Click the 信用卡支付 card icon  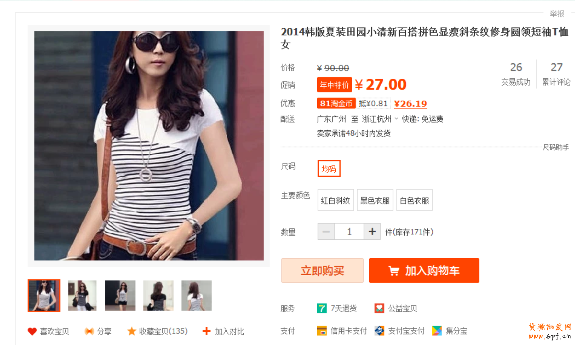coord(322,331)
